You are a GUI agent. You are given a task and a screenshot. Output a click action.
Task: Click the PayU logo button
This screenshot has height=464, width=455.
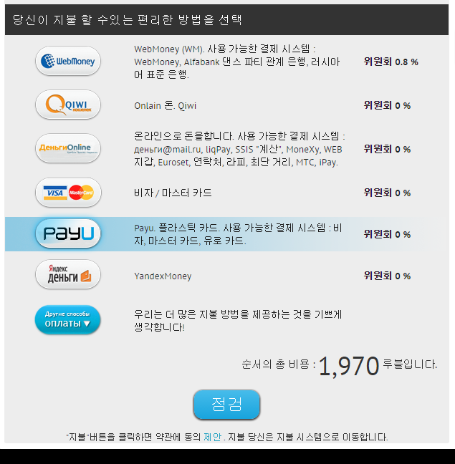click(x=68, y=233)
